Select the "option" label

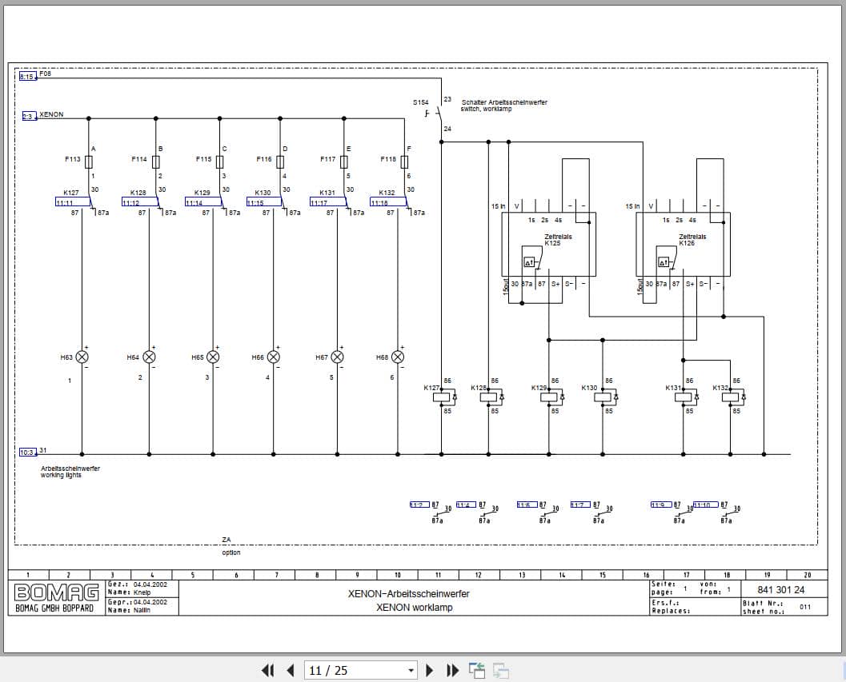click(x=231, y=553)
